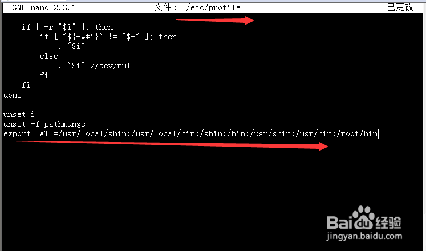This screenshot has width=426, height=251.
Task: Click the unset i line
Action: pos(19,114)
